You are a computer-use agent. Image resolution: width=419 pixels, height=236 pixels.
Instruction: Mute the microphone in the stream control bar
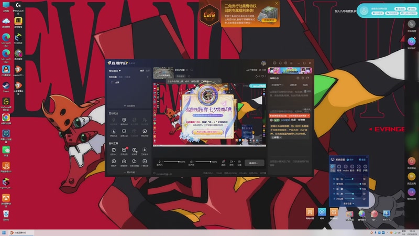pyautogui.click(x=160, y=162)
